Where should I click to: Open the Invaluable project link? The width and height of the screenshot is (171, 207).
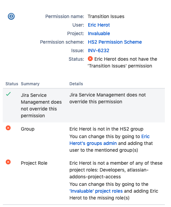pos(99,33)
